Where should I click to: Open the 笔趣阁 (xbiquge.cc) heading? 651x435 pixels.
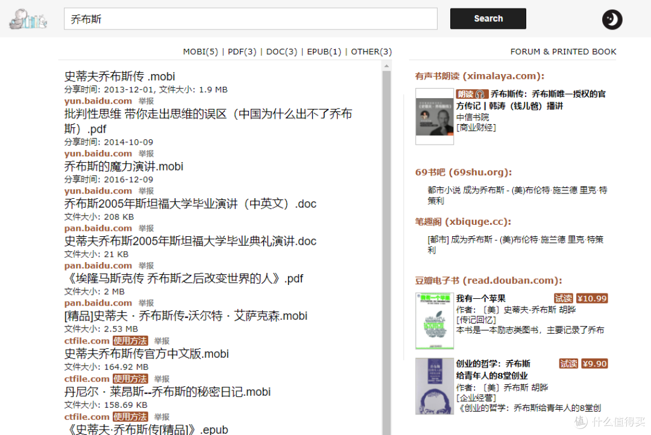click(x=463, y=222)
